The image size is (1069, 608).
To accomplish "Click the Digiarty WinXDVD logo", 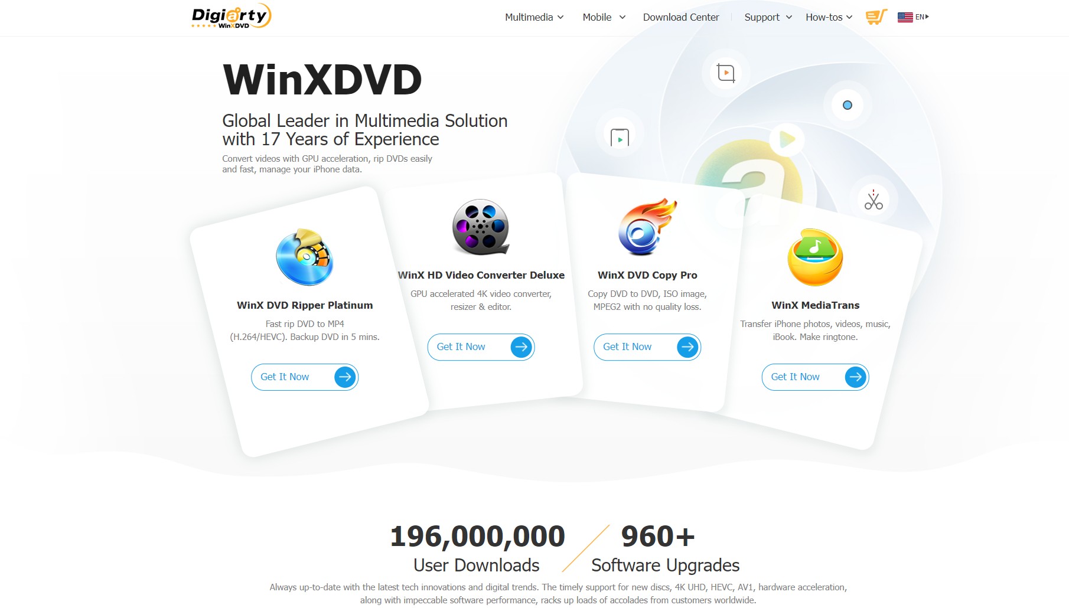I will pos(232,16).
